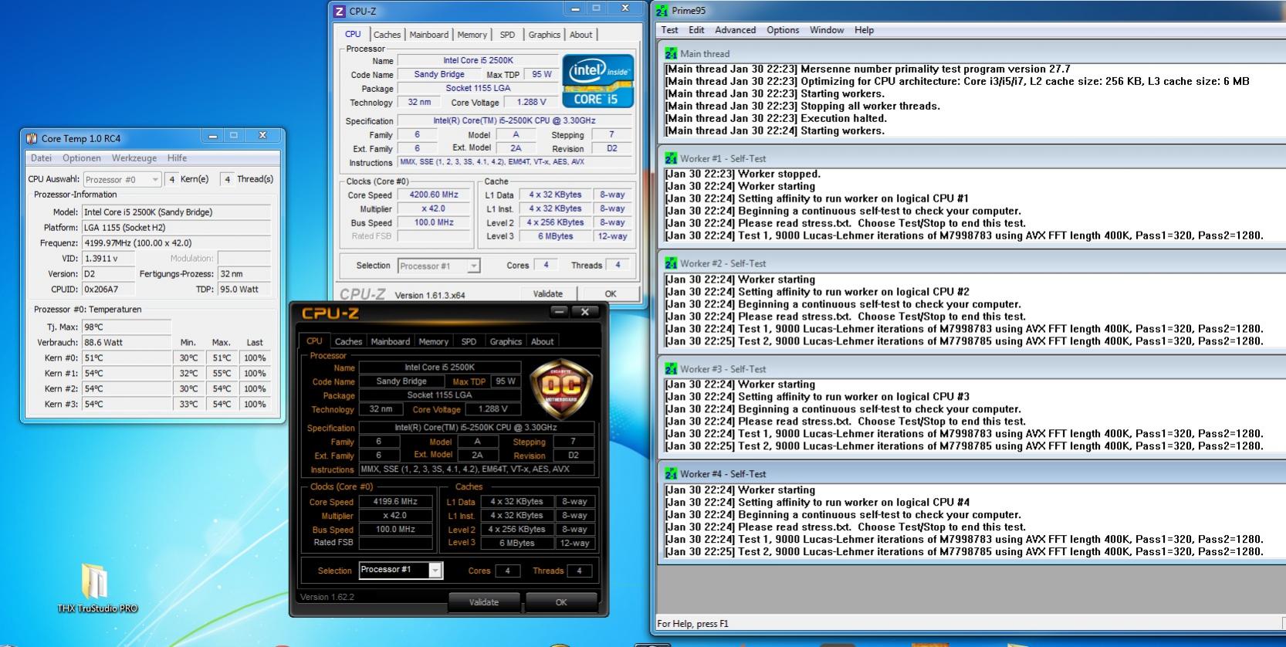Open the Test menu in Prime95
The width and height of the screenshot is (1286, 647).
[669, 30]
